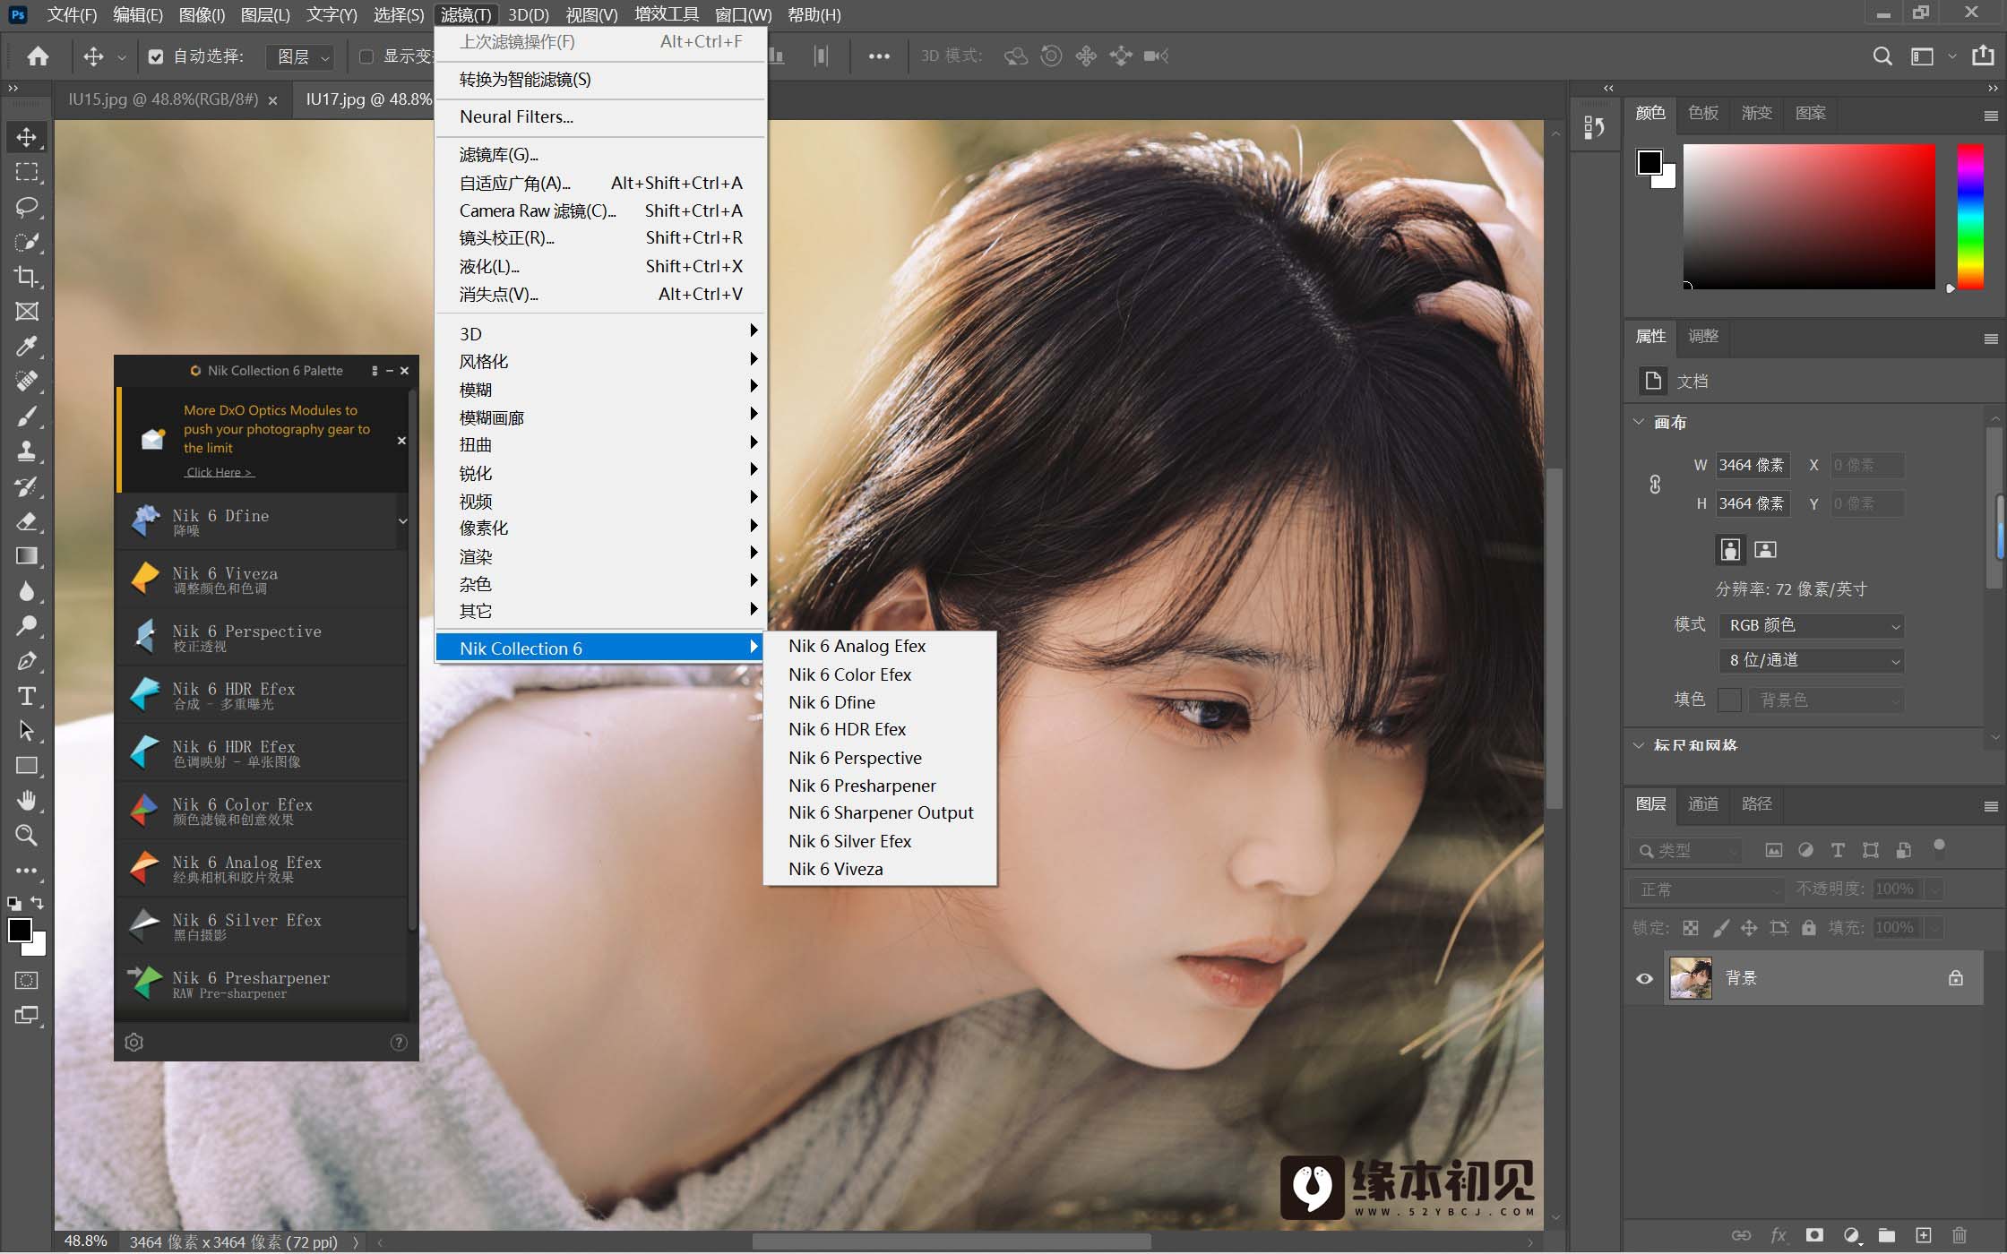Select the Lasso tool

27,207
